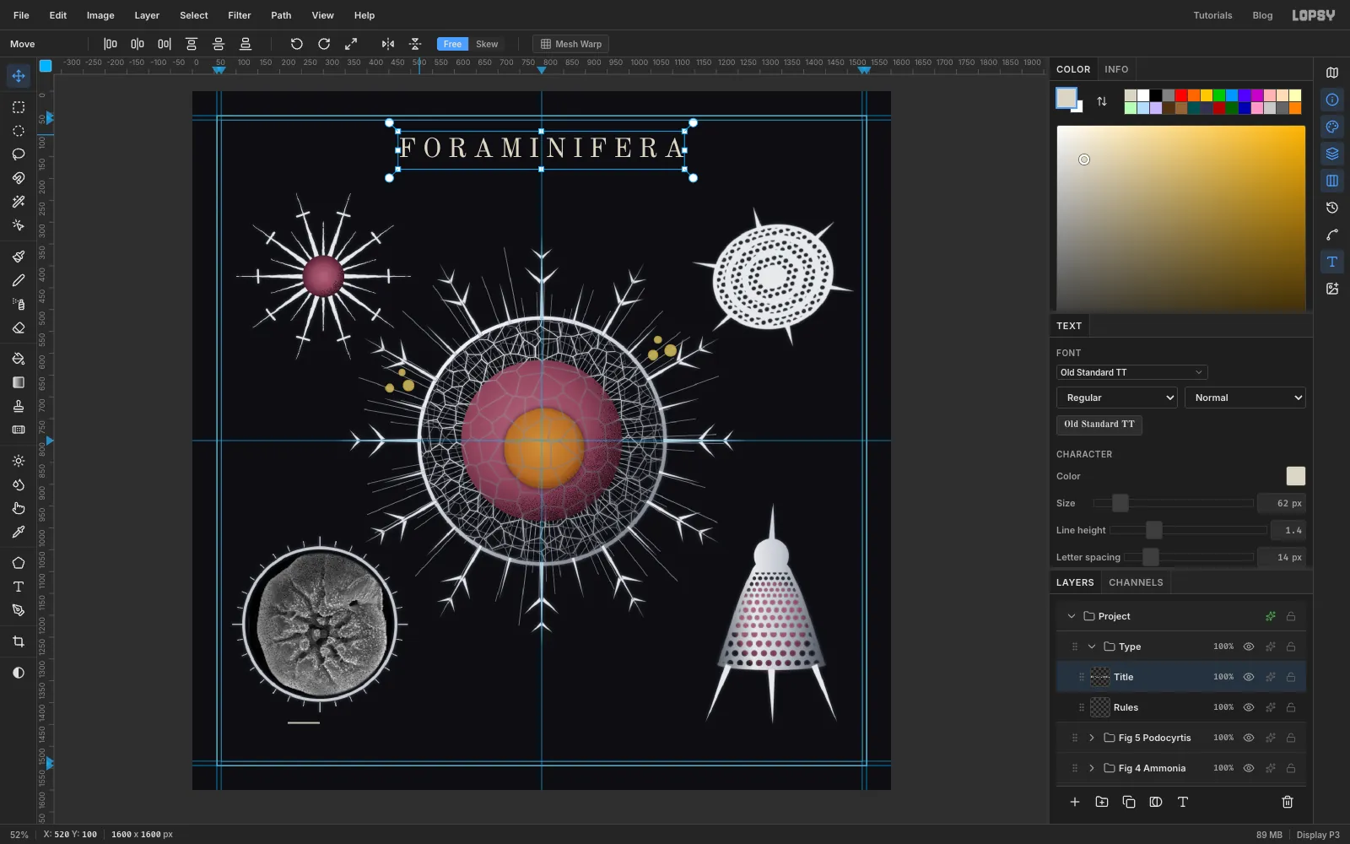
Task: Select the Move tool in the left toolbar
Action: click(x=19, y=76)
